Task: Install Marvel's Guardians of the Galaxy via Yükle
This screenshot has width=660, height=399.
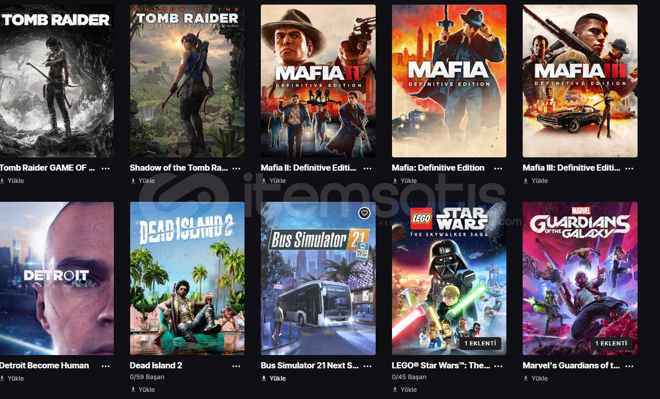Action: (535, 379)
